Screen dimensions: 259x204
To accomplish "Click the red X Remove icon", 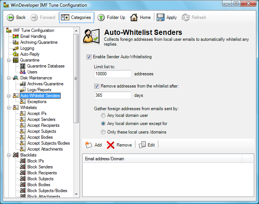I will coord(110,145).
